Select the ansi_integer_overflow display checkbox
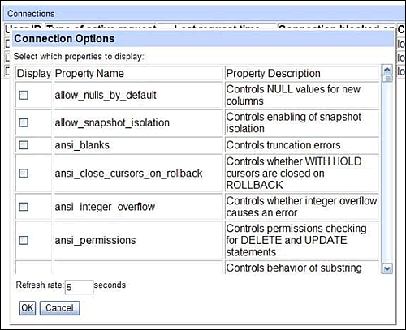Viewport: 406px width, 330px height. (24, 207)
